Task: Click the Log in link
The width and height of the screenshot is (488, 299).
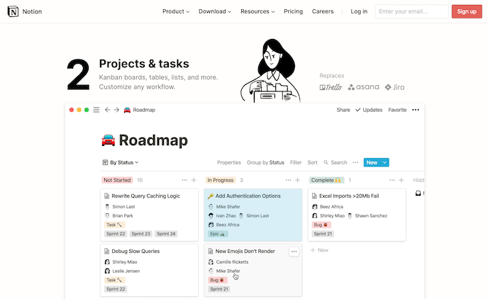Action: 359,11
